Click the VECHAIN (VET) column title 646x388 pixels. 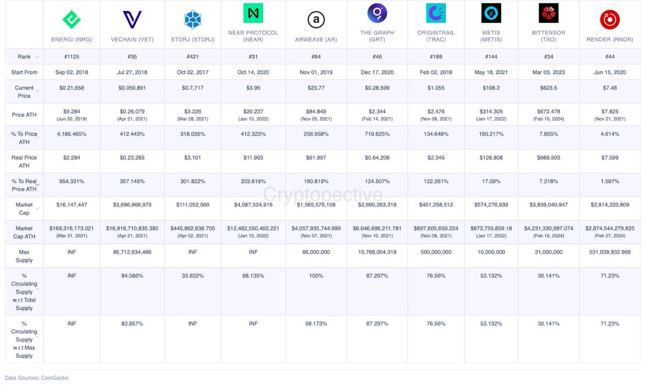132,40
